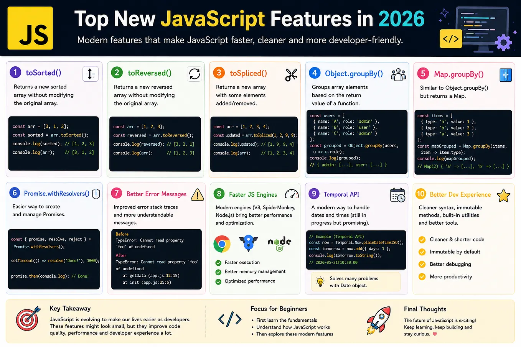Click the blue number 6 badge

15,193
